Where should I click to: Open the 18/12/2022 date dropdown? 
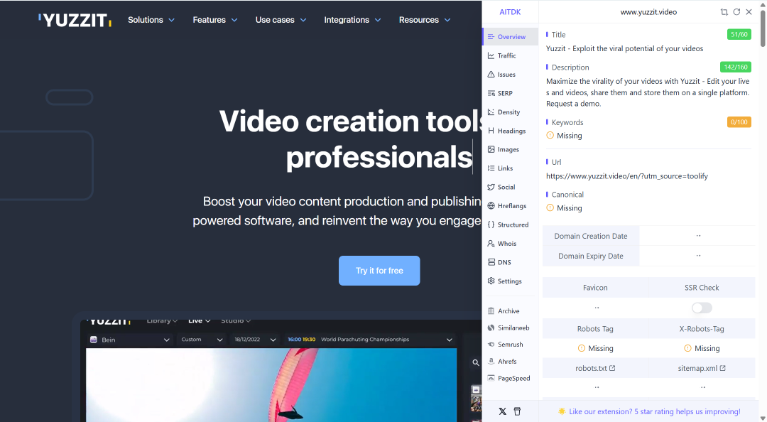pyautogui.click(x=255, y=340)
